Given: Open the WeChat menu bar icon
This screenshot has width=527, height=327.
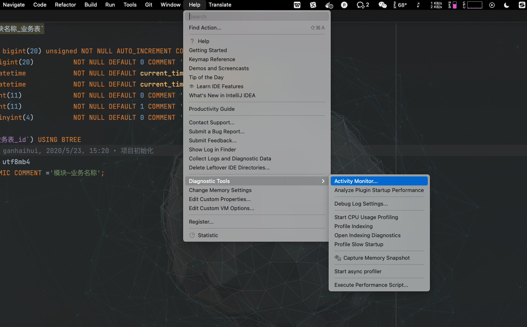Looking at the screenshot, I should tap(382, 5).
